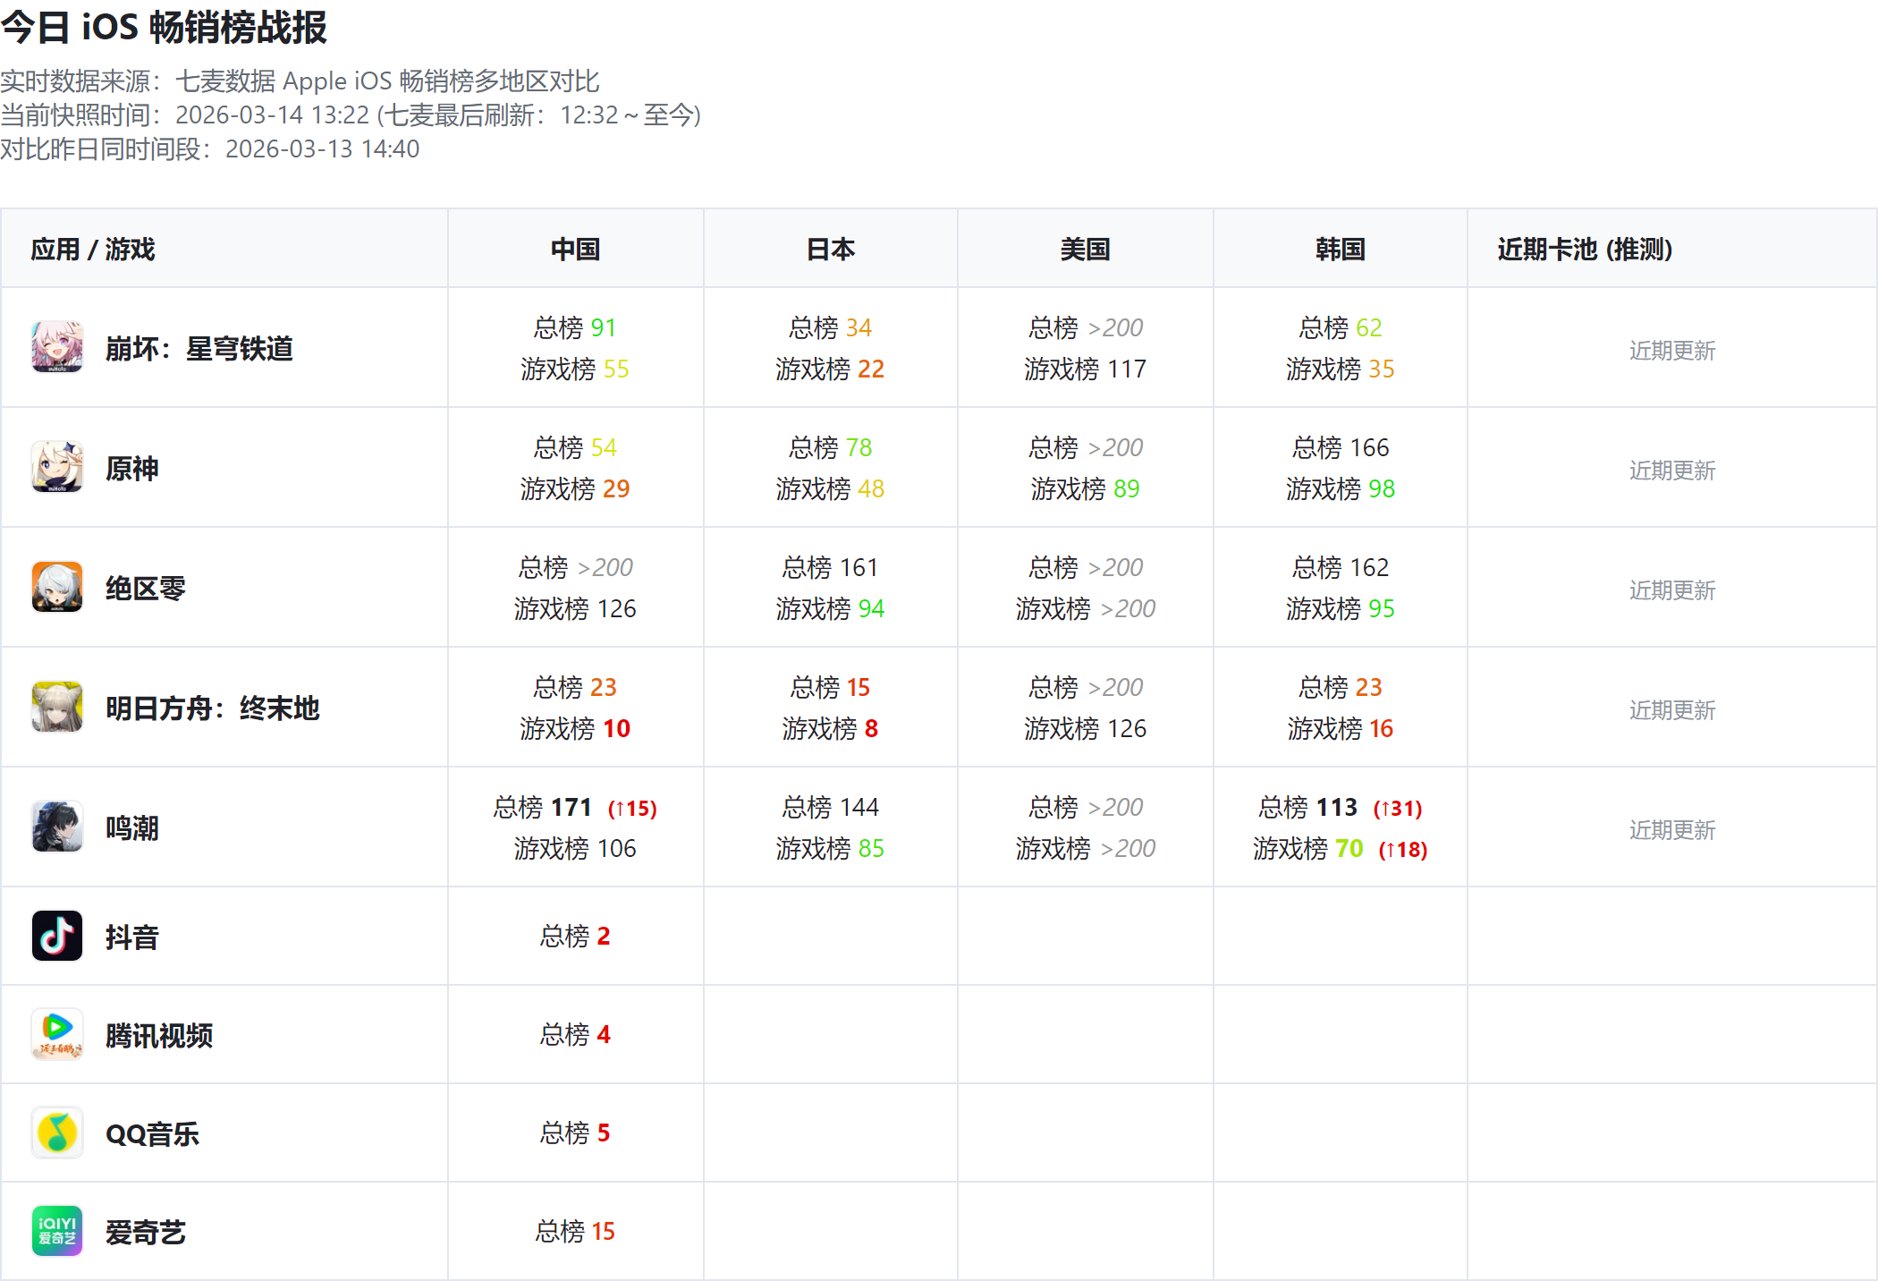1878x1281 pixels.
Task: Select the 明日方舟：终末地 game icon
Action: point(57,707)
